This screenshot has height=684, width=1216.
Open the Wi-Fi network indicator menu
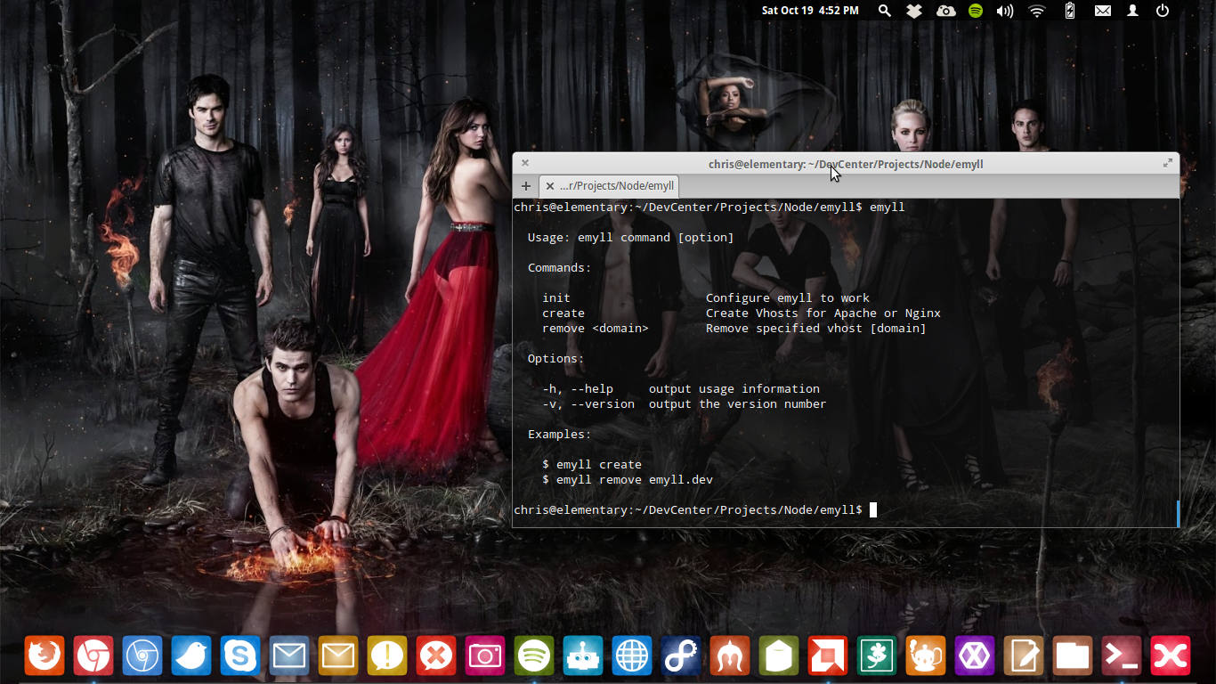(x=1036, y=11)
